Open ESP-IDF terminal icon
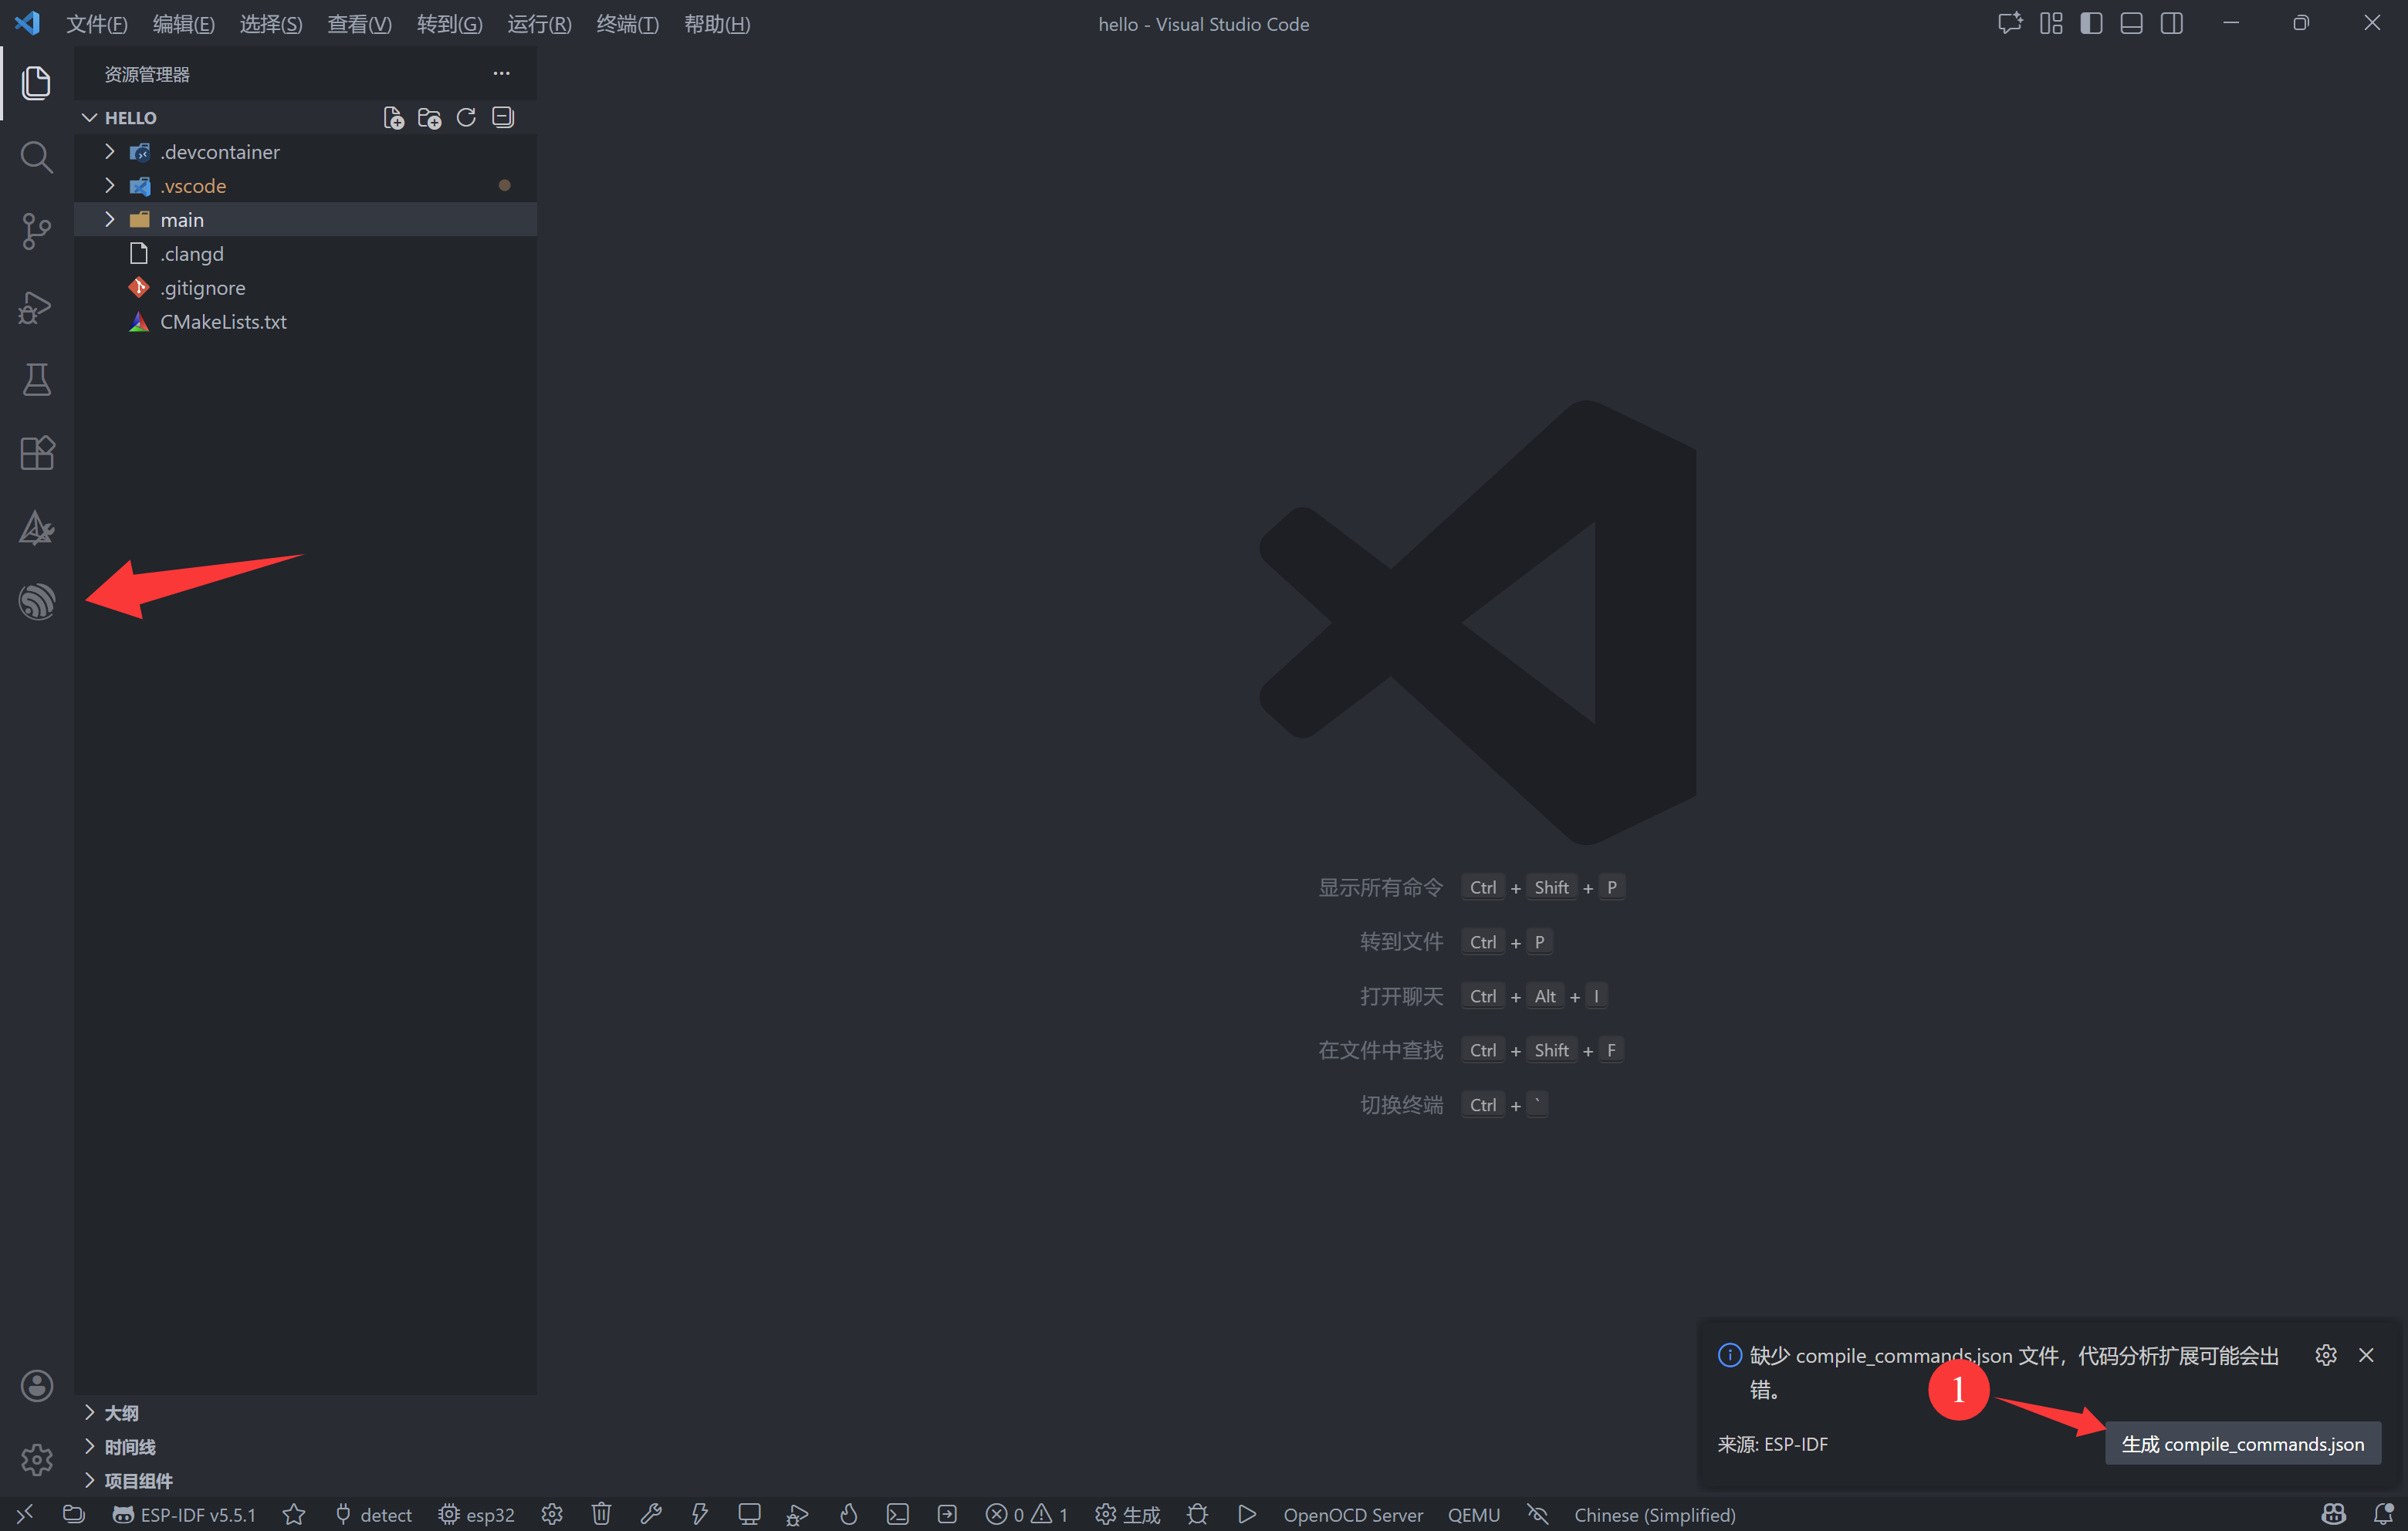The height and width of the screenshot is (1531, 2408). click(x=898, y=1514)
